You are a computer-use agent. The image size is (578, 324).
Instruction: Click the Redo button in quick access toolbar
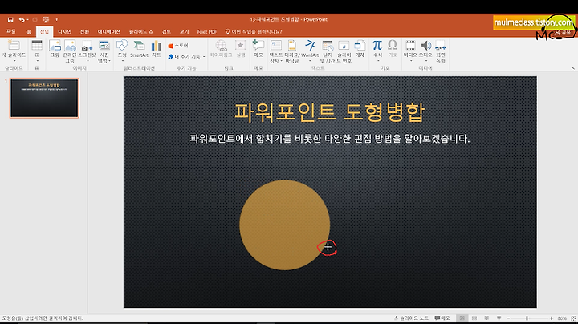[x=35, y=19]
